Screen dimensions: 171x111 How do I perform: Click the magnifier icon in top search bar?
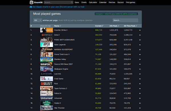pyautogui.click(x=72, y=2)
